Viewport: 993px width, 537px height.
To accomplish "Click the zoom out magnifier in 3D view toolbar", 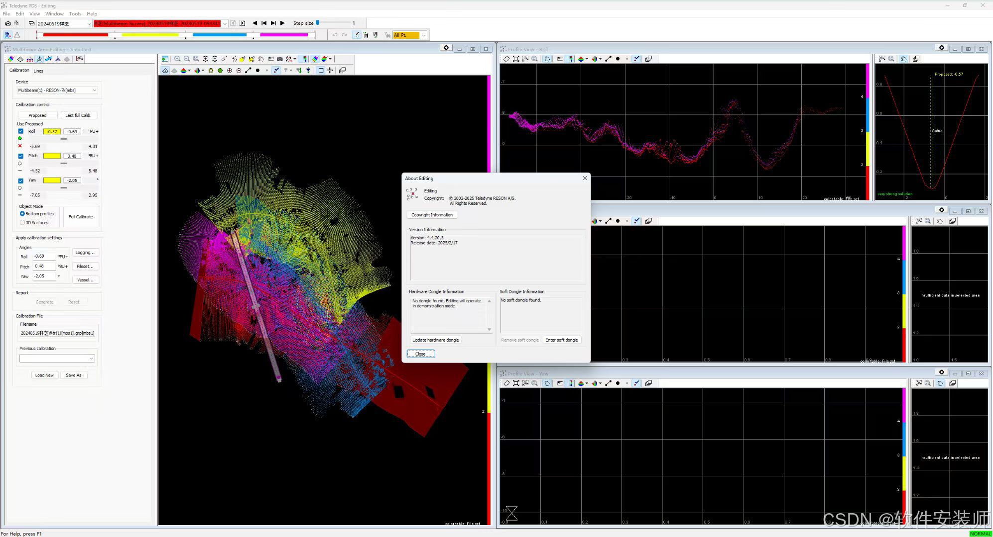I will [x=187, y=59].
